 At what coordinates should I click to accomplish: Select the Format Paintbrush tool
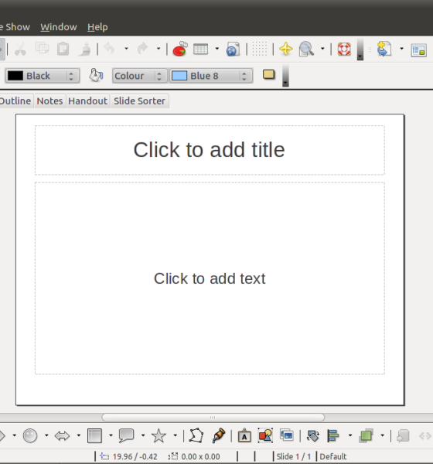85,49
